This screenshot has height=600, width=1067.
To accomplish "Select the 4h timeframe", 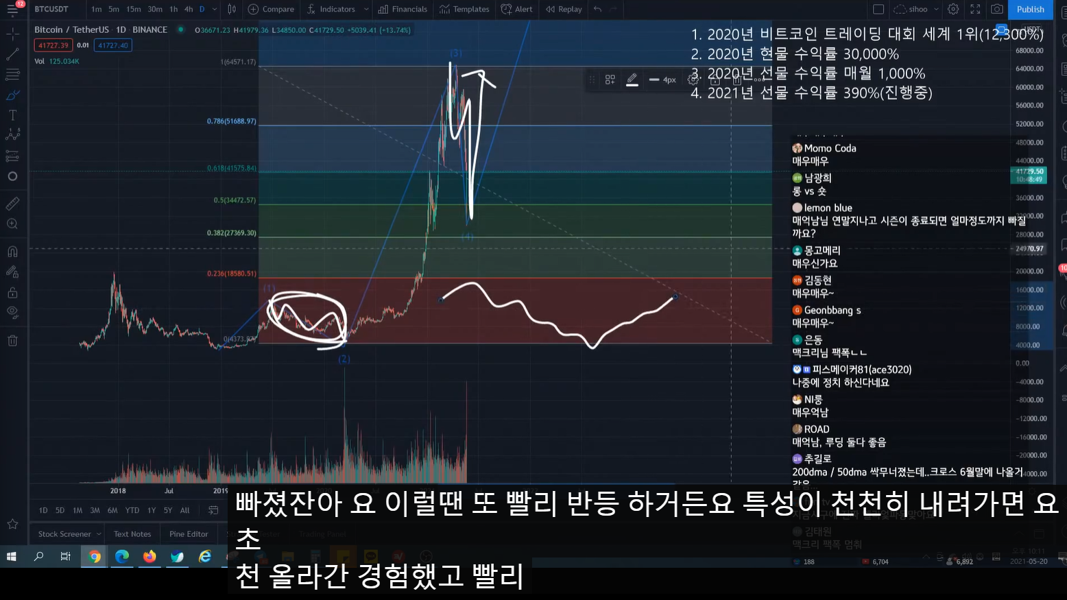I will pyautogui.click(x=189, y=10).
